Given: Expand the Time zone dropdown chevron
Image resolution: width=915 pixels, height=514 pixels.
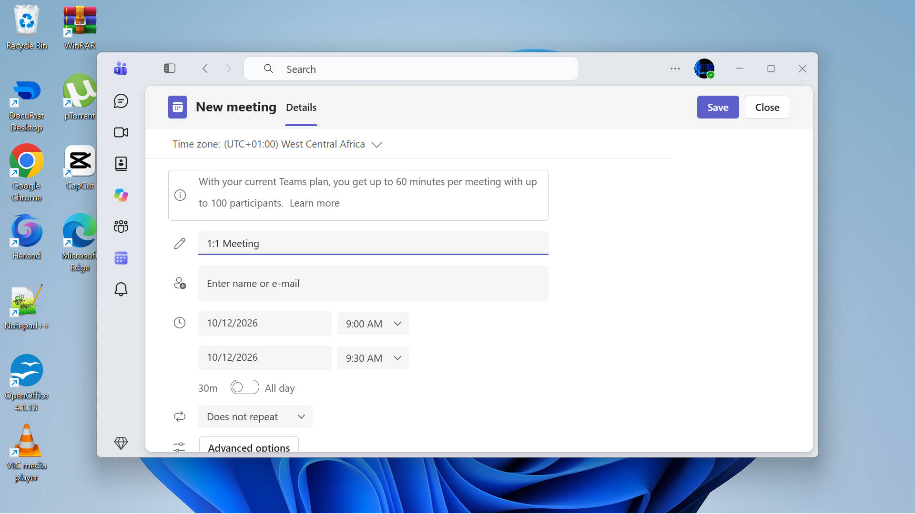Looking at the screenshot, I should coord(377,145).
